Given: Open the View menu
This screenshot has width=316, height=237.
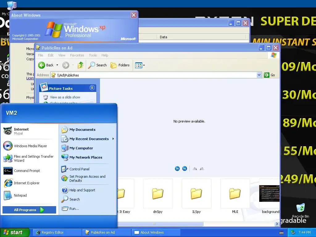Looking at the screenshot, I should [x=62, y=55].
